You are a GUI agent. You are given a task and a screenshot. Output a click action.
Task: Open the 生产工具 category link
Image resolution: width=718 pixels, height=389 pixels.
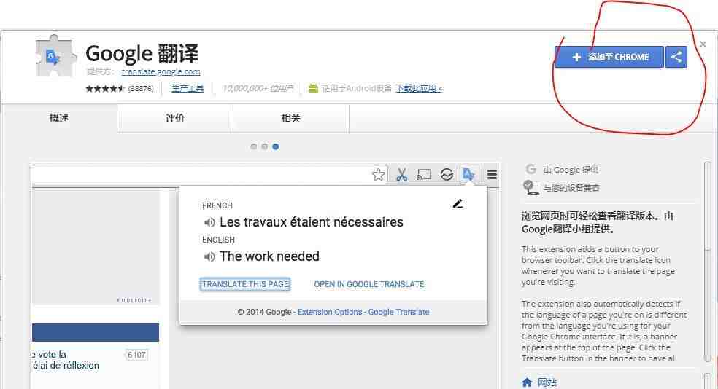188,88
